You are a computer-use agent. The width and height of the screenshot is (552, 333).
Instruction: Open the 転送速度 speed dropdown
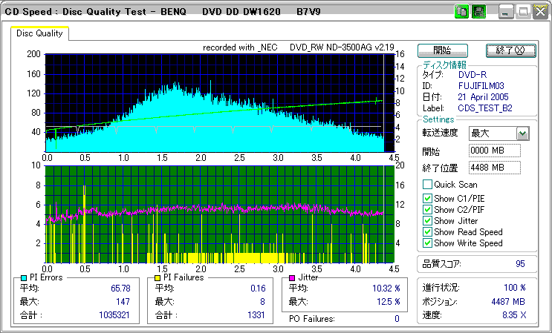522,133
